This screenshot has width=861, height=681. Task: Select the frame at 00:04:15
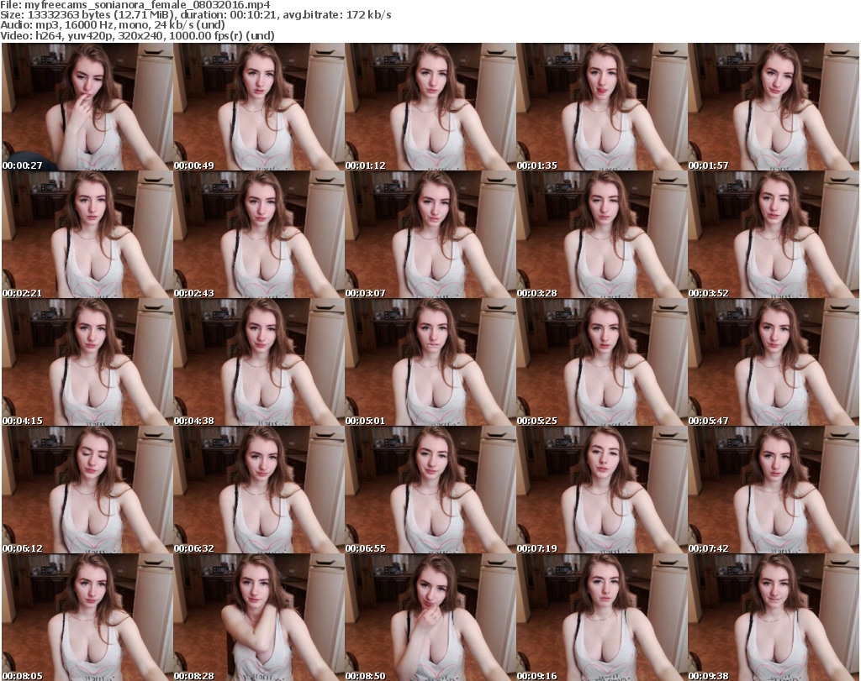coord(87,362)
